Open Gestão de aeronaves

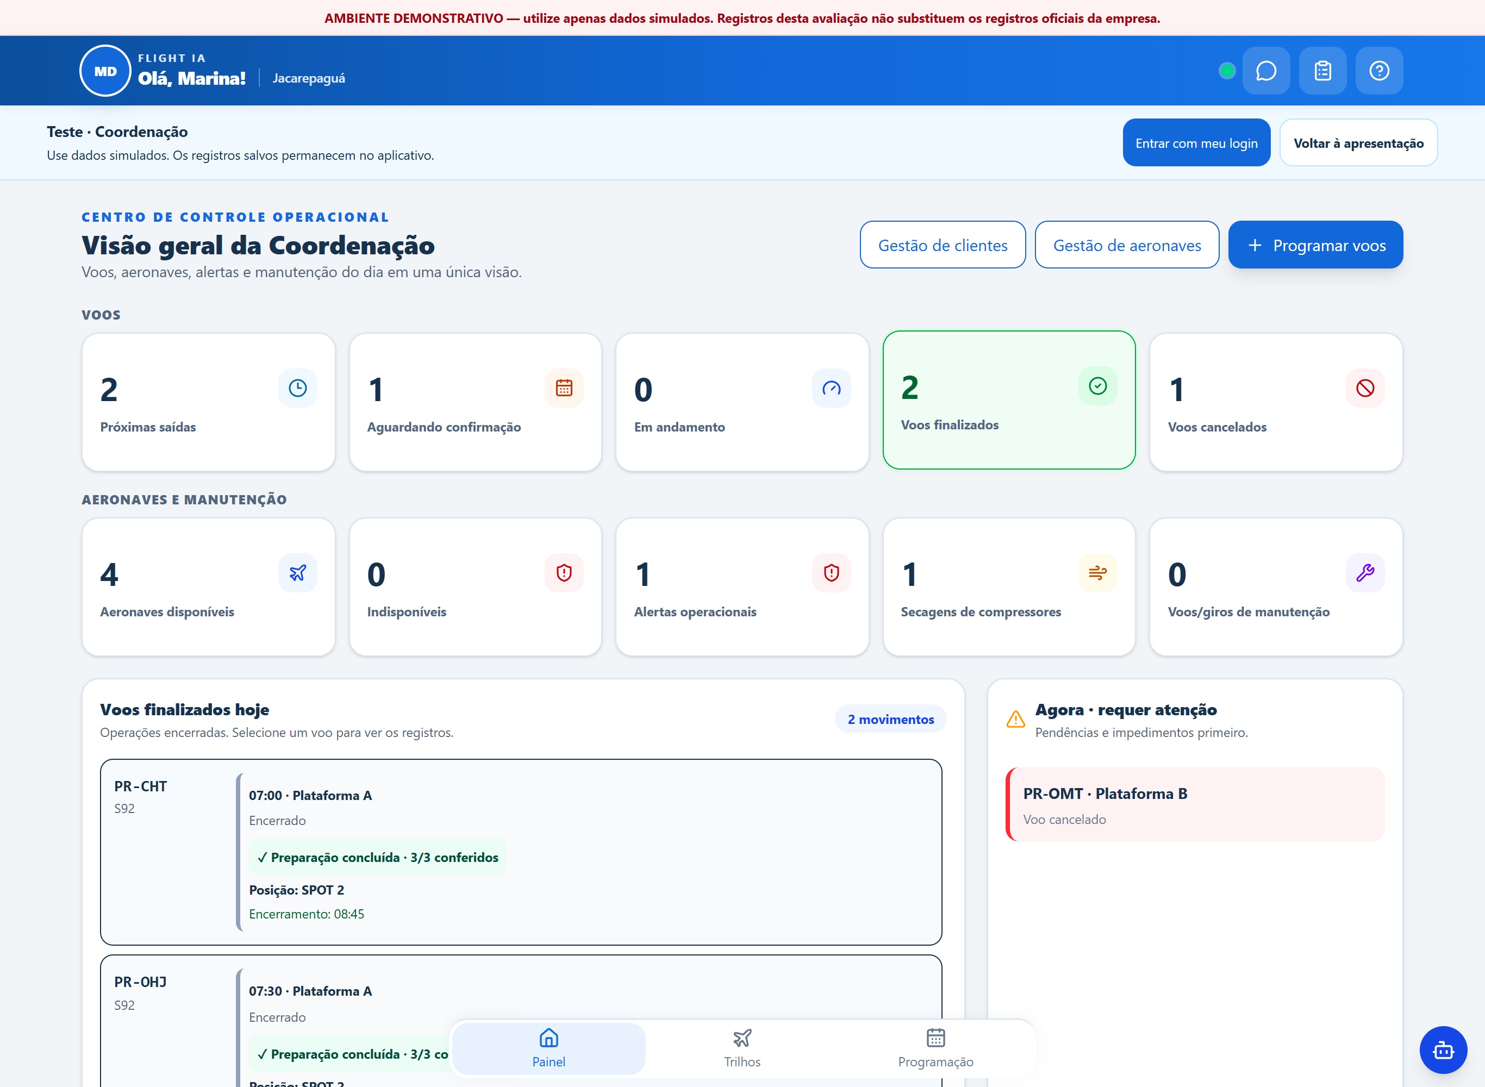tap(1126, 245)
